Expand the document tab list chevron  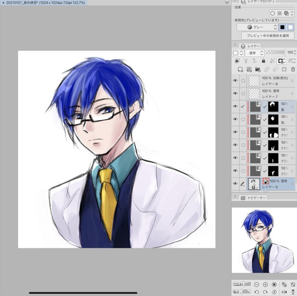[227, 3]
